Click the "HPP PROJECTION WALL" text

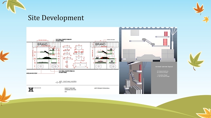[x=102, y=88]
